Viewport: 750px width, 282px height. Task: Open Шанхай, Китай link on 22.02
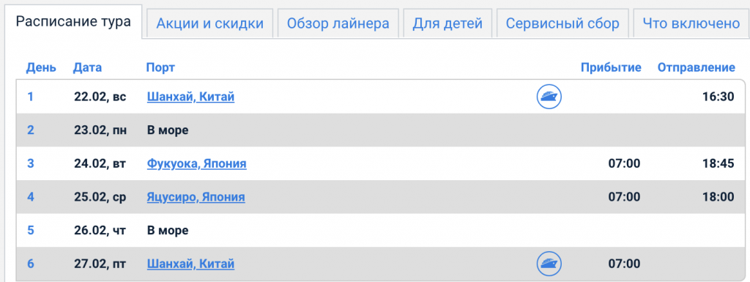[x=190, y=97]
